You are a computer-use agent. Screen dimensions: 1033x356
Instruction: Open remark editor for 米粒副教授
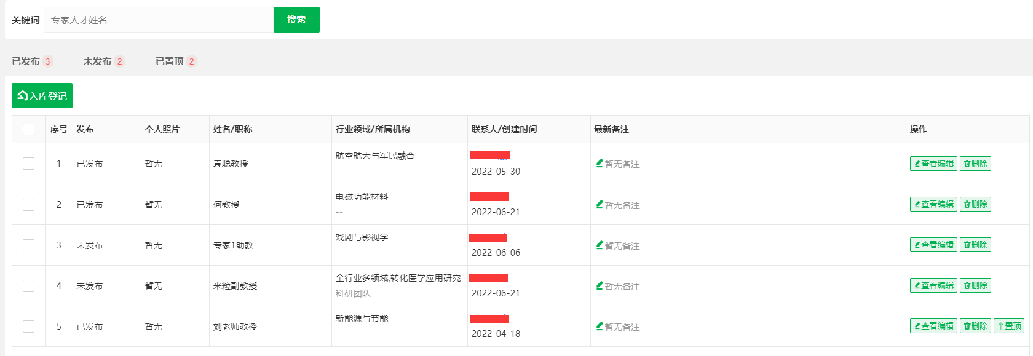pos(600,285)
